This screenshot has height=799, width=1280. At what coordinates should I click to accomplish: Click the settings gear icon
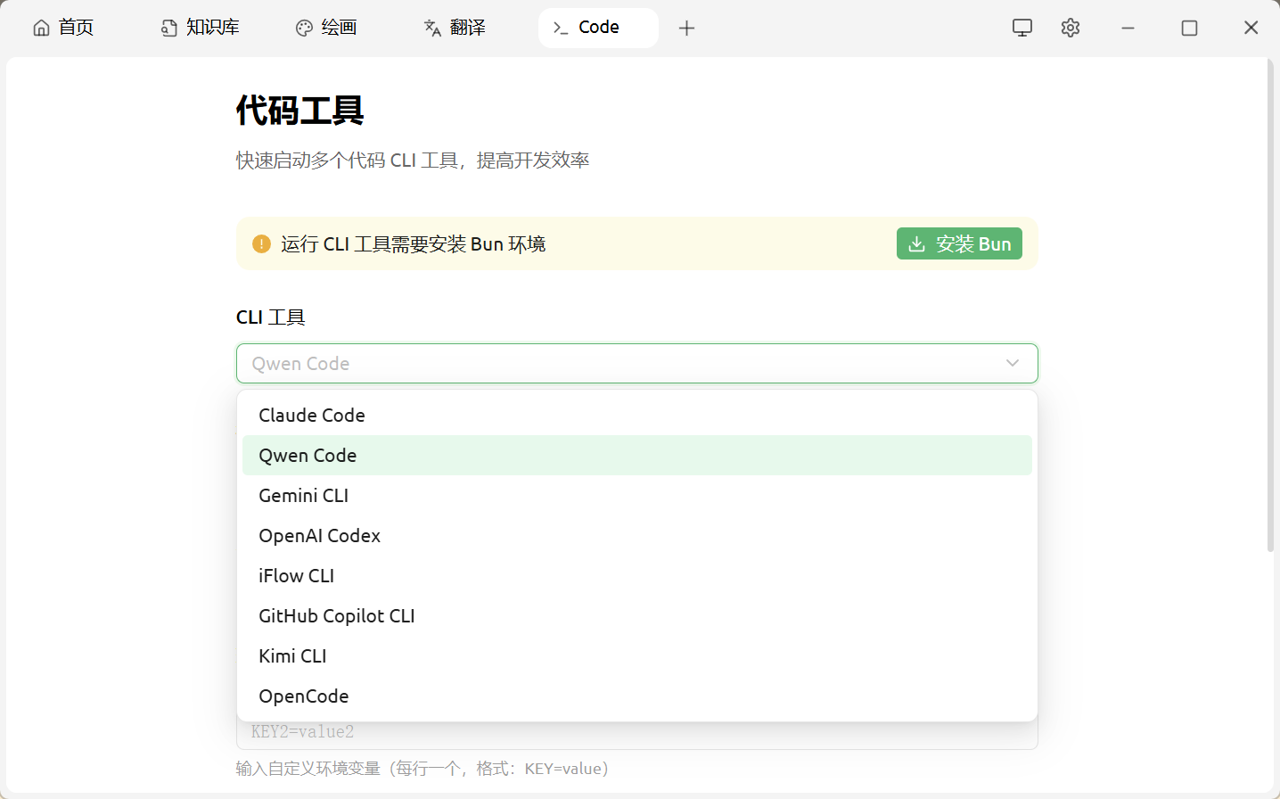click(x=1071, y=28)
